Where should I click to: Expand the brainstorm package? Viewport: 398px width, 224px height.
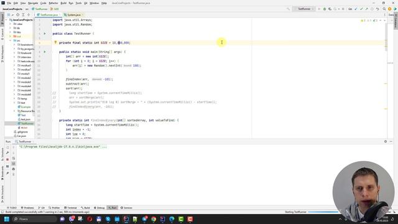pyautogui.click(x=14, y=45)
